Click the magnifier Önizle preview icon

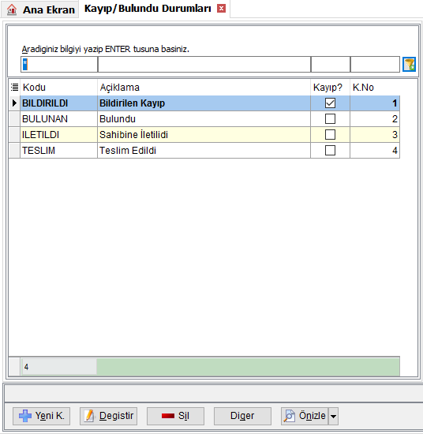coord(290,416)
